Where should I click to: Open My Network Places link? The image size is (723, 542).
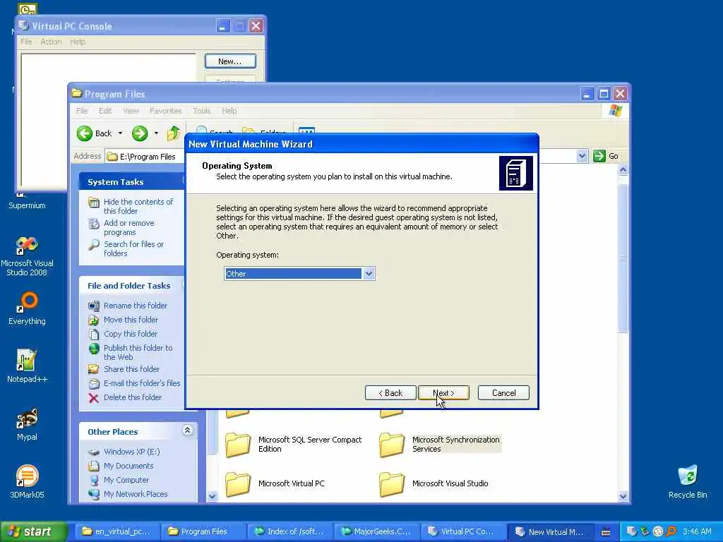[136, 494]
